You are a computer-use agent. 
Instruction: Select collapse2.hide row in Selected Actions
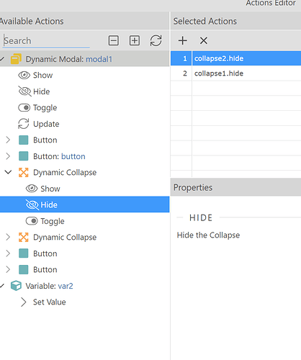tap(235, 58)
